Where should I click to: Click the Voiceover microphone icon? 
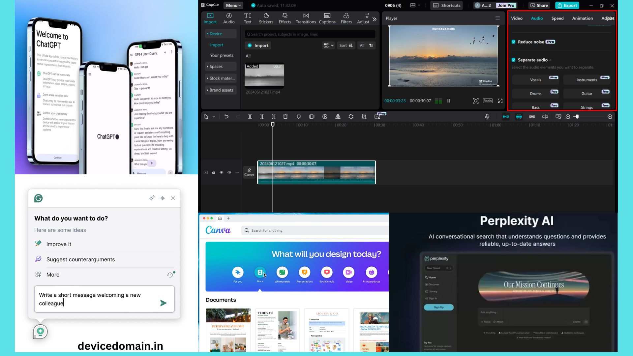[487, 116]
